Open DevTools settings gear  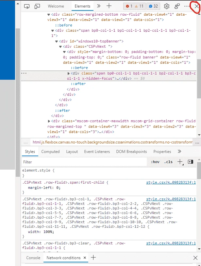point(167,6)
